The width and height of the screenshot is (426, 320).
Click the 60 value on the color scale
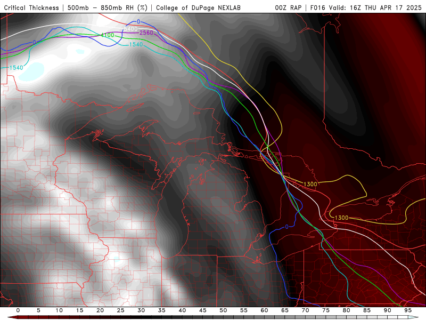[264, 310]
